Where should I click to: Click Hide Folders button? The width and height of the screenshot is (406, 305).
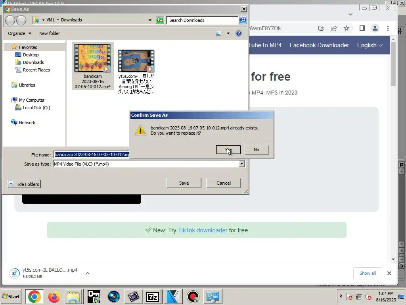pos(24,184)
